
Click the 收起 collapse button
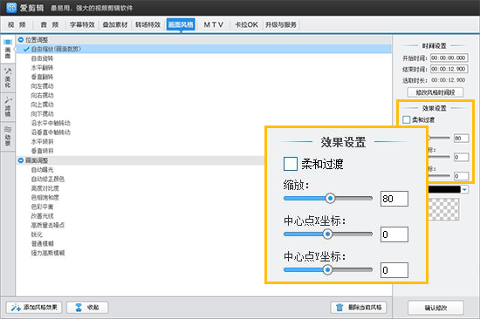pos(87,307)
